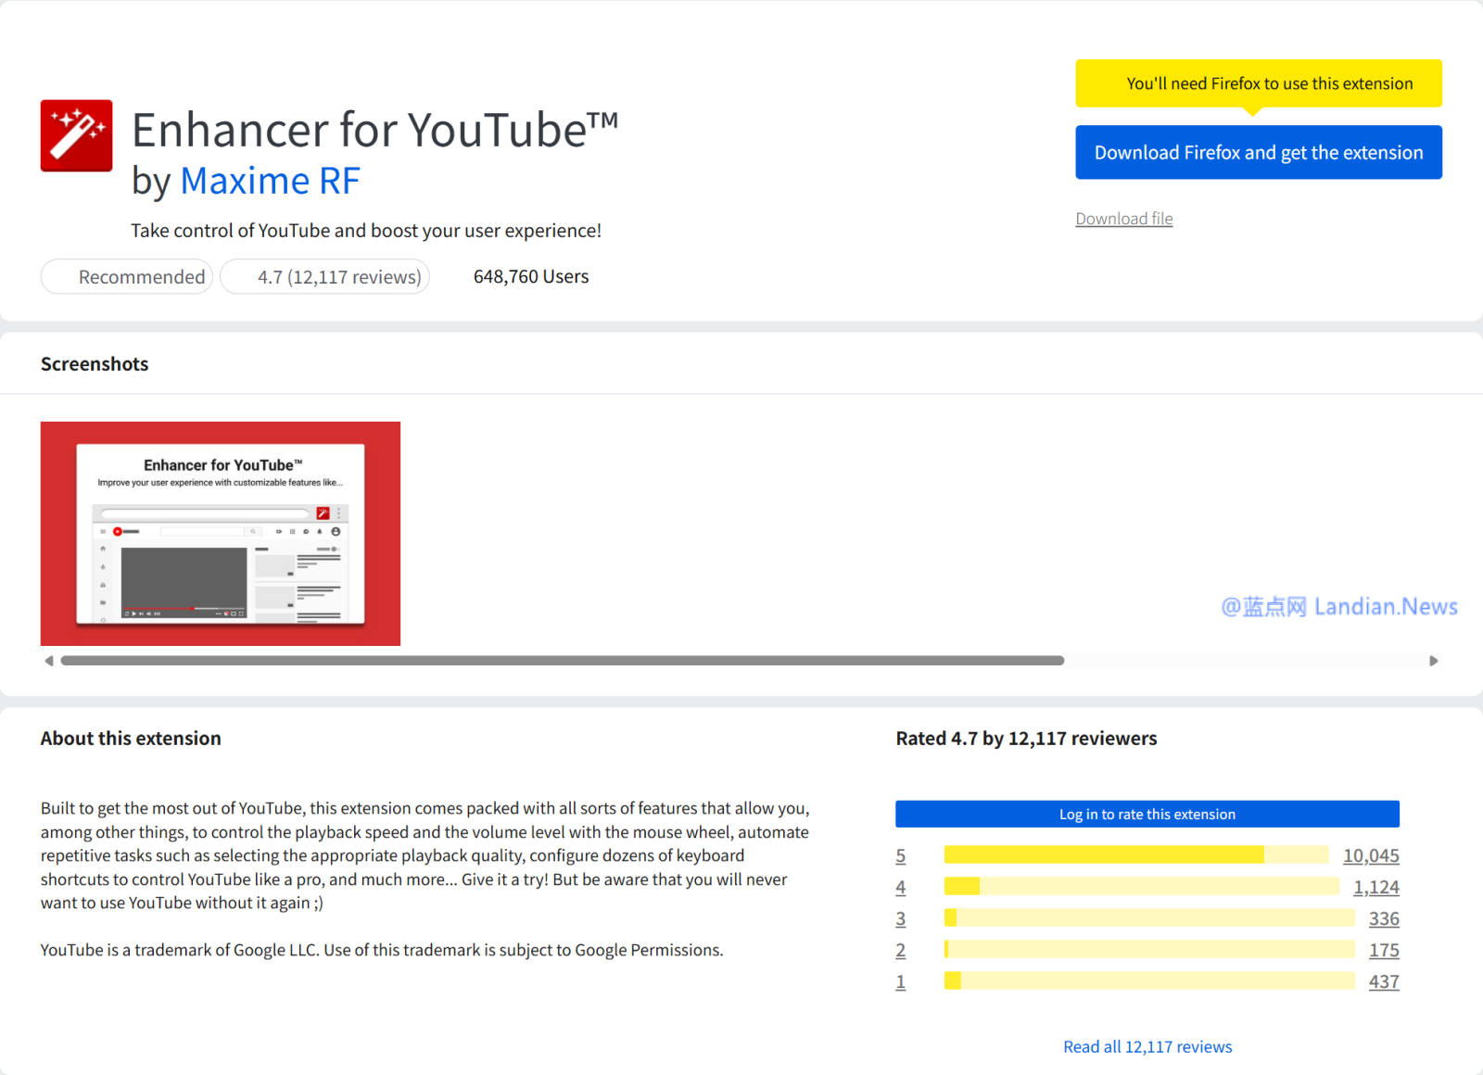This screenshot has width=1483, height=1075.
Task: Open the 437 one-star review count
Action: click(x=1383, y=982)
